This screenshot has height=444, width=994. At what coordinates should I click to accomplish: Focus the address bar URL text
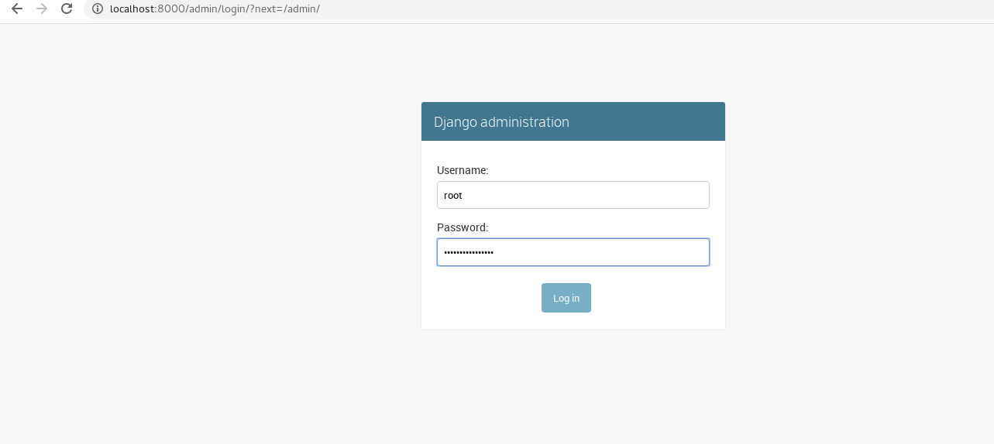point(215,9)
